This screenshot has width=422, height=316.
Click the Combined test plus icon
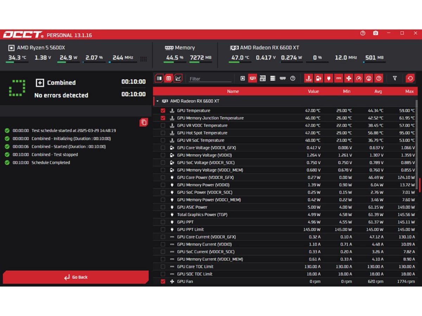tap(40, 83)
